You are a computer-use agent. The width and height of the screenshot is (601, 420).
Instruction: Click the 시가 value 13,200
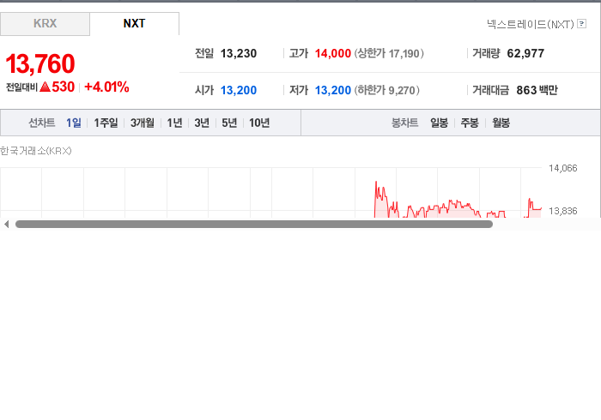click(239, 90)
